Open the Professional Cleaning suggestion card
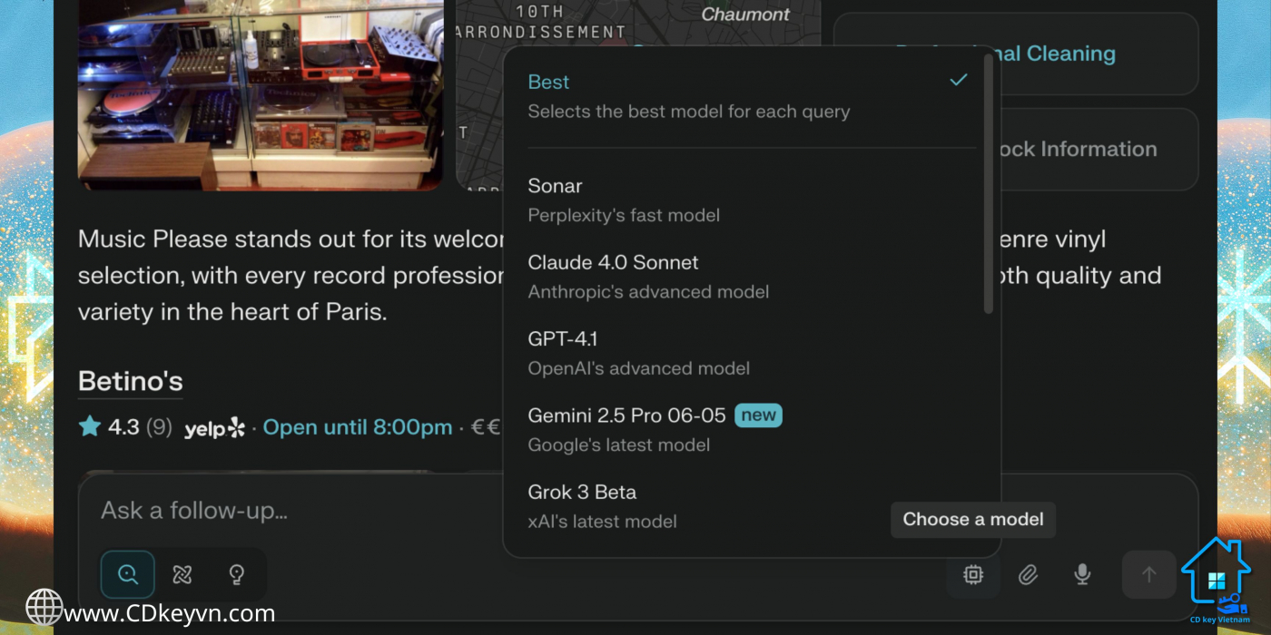Screen dimensions: 1271x635 point(1016,54)
